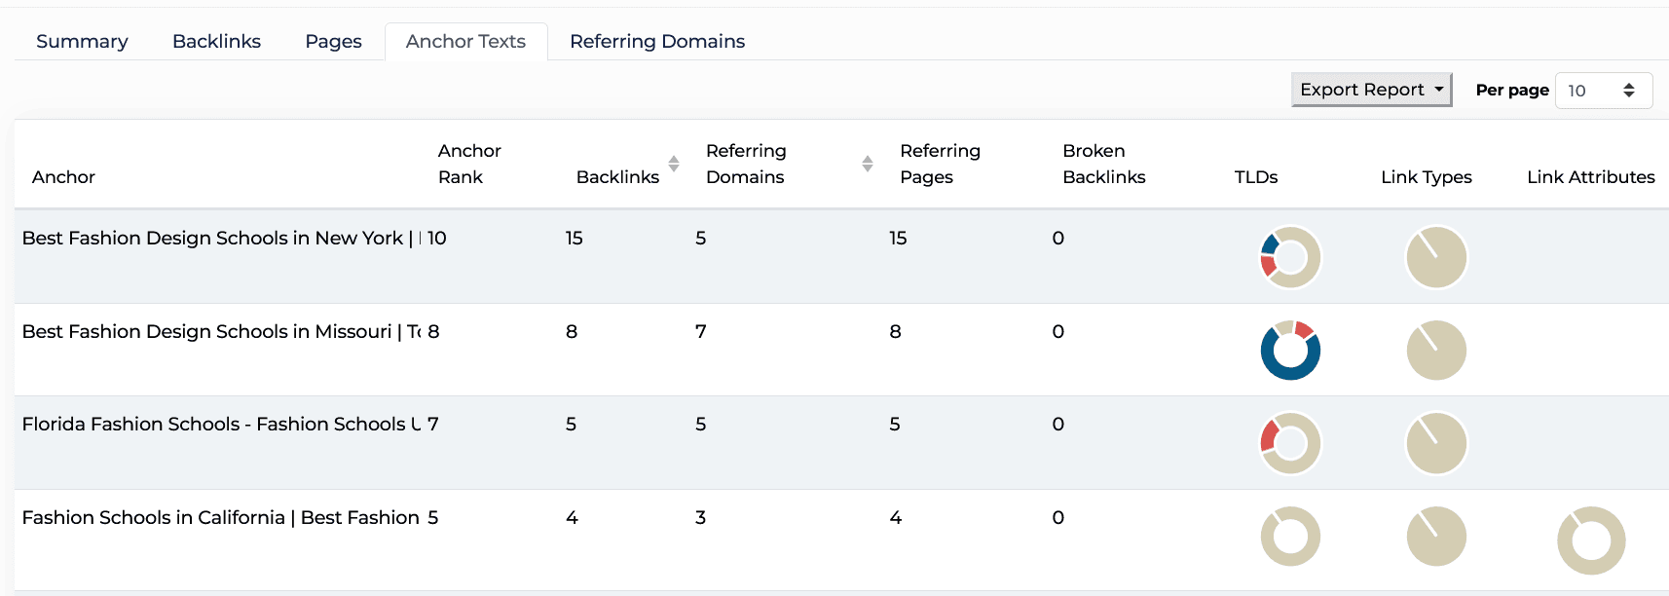The height and width of the screenshot is (596, 1669).
Task: Select anchor Fashion Schools in California
Action: tap(222, 518)
